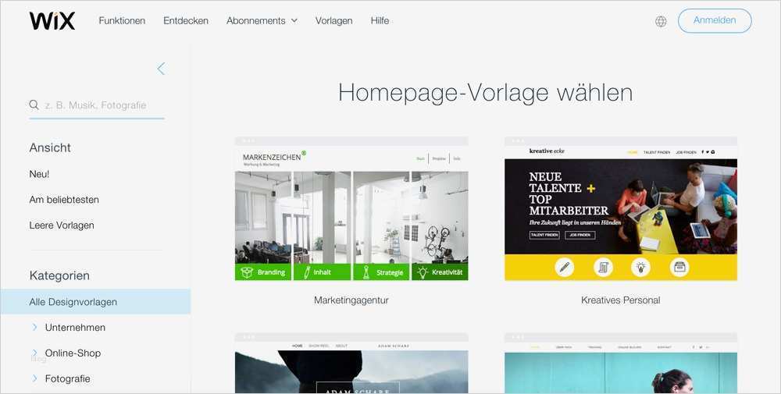The width and height of the screenshot is (781, 394).
Task: Expand the Unternehmen category
Action: click(x=35, y=328)
